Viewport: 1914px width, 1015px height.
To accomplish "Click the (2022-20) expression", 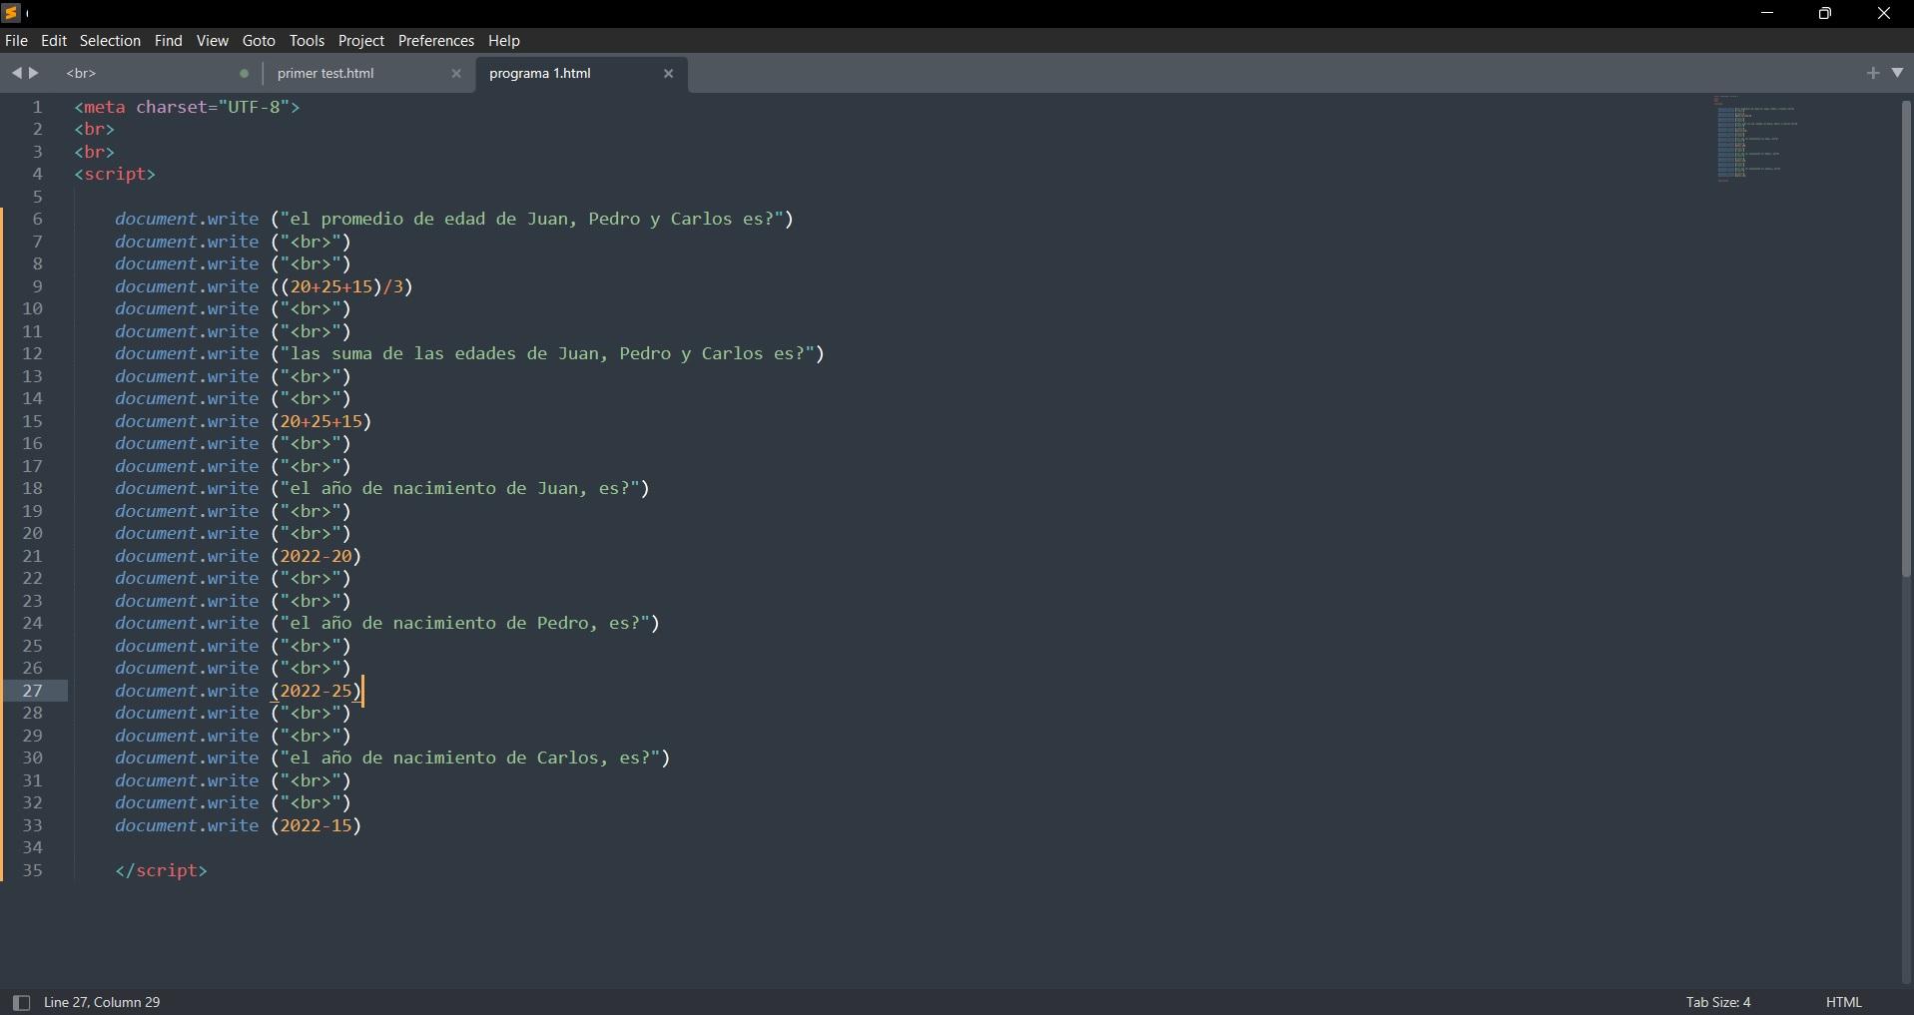I will tap(316, 556).
